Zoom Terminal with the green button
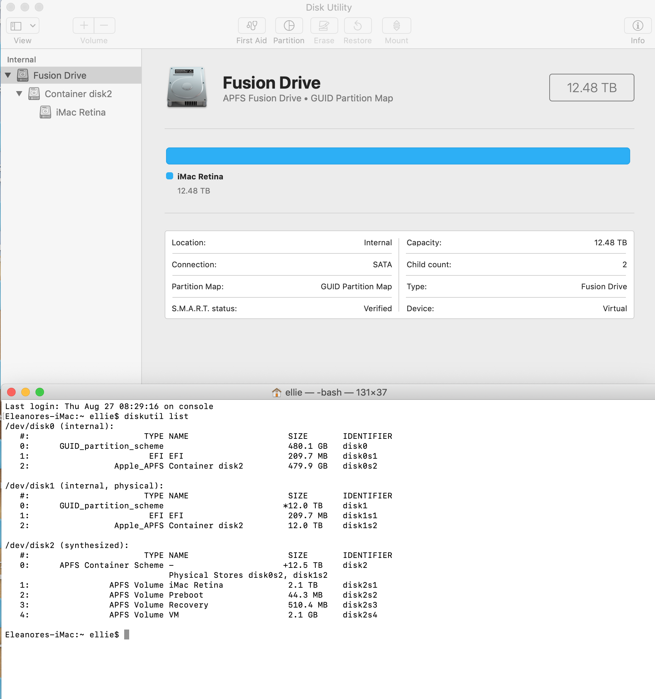655x699 pixels. [x=40, y=392]
